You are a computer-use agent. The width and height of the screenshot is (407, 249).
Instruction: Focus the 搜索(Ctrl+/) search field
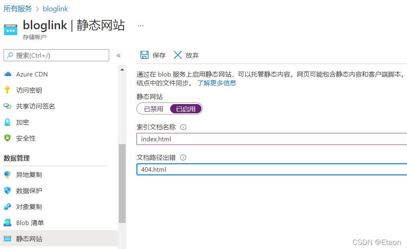(56, 55)
